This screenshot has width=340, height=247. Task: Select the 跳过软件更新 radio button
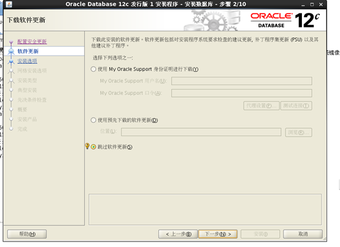pos(93,146)
